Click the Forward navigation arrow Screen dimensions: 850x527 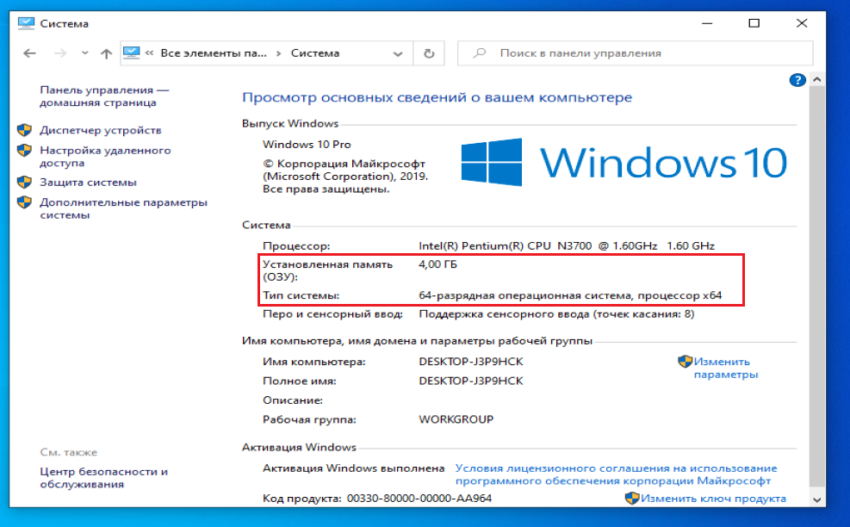[60, 53]
